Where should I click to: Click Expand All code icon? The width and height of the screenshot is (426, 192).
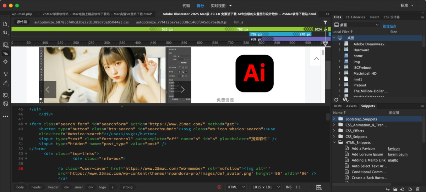(5, 74)
